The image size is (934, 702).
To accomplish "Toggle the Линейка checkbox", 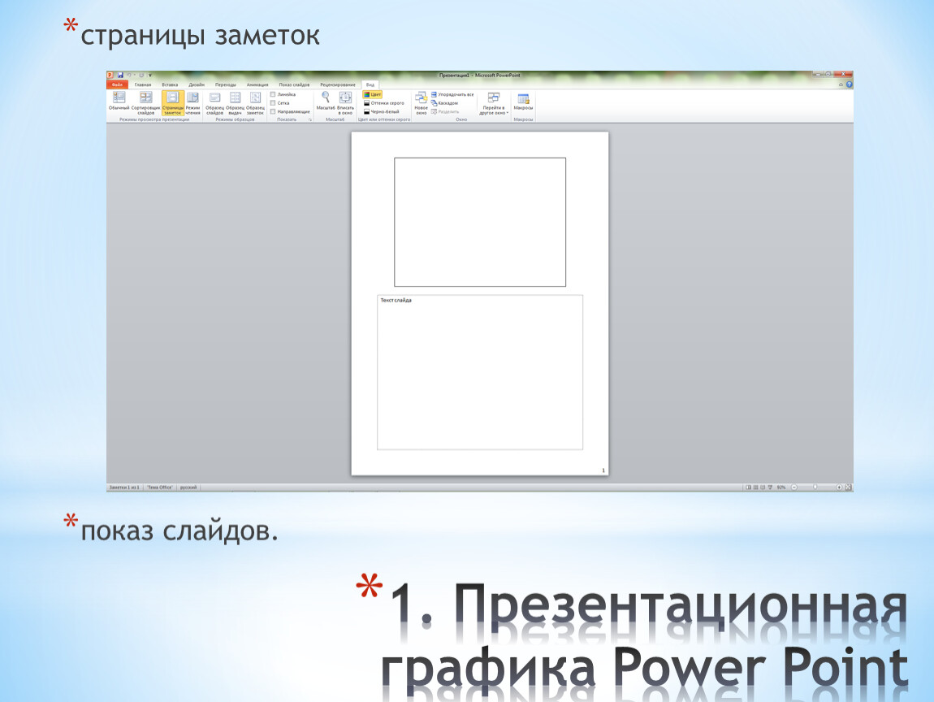I will point(274,95).
